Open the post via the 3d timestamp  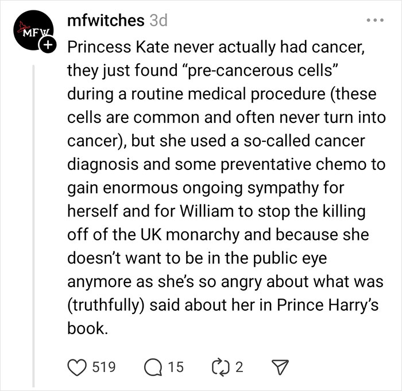click(158, 20)
